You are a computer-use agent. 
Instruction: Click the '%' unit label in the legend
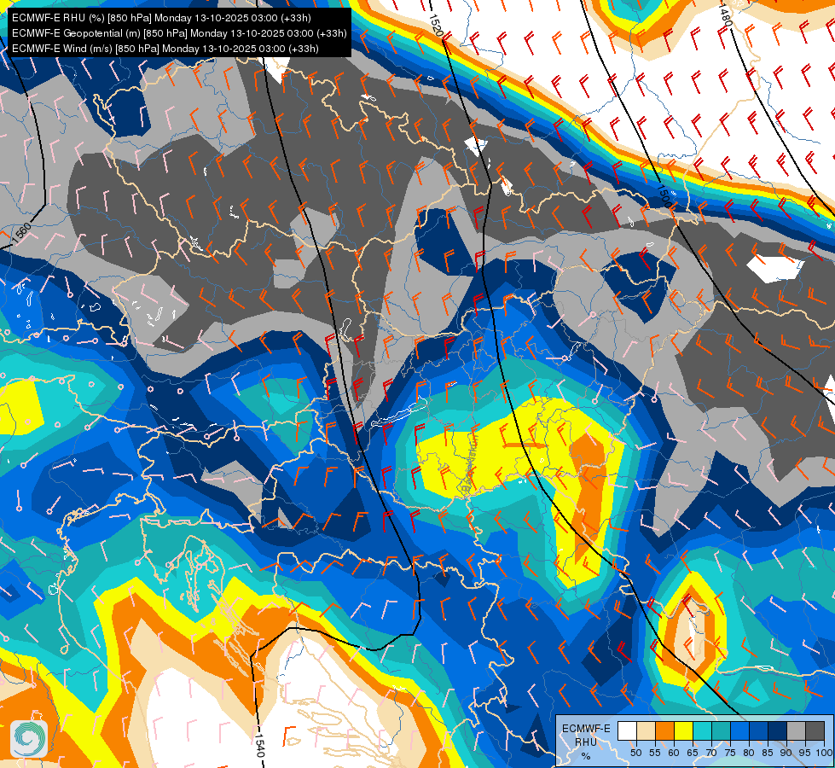coord(586,756)
